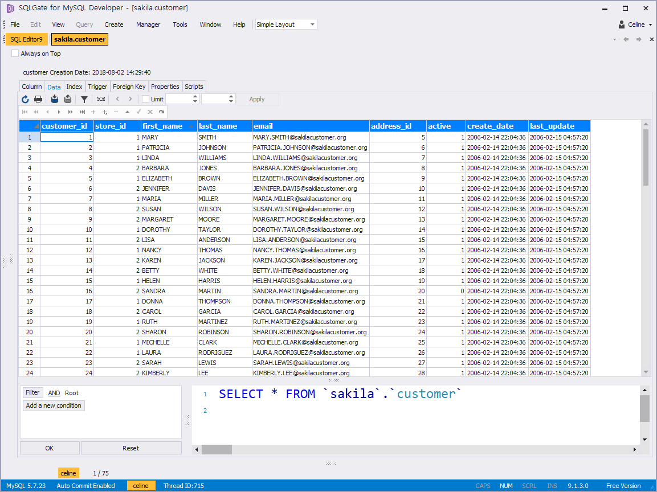Viewport: 657px width, 492px height.
Task: Open the Simple Layout dropdown
Action: click(285, 24)
